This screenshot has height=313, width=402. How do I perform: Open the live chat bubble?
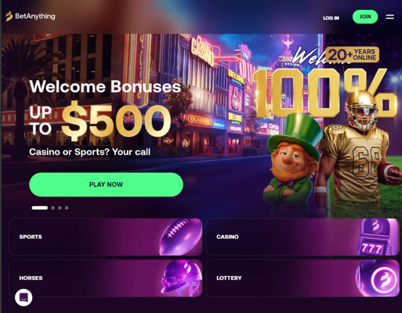24,297
